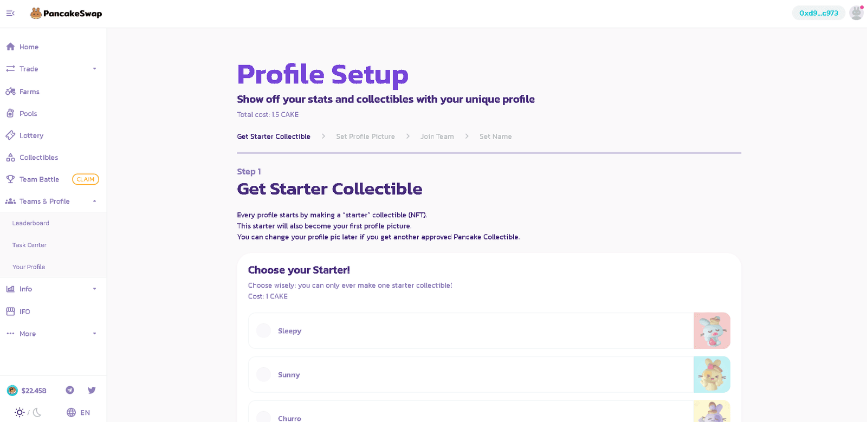Viewport: 867px width, 422px height.
Task: Collapse the Teams & Profile section
Action: coord(94,201)
